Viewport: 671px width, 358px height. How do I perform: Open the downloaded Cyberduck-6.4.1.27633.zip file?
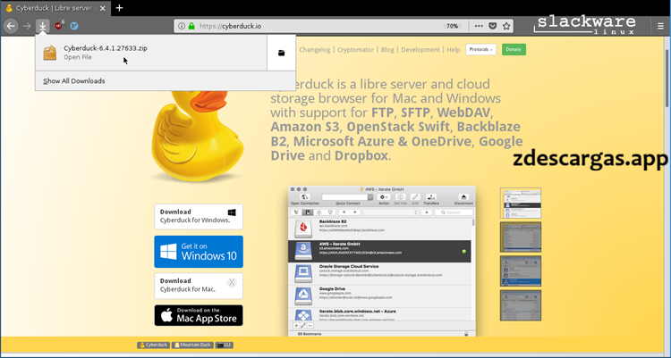[x=150, y=53]
